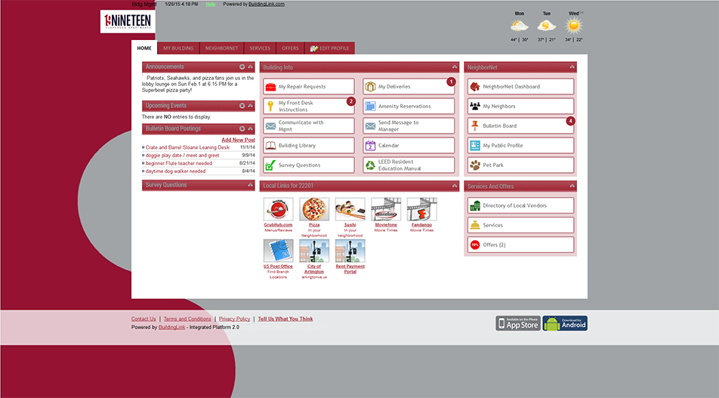This screenshot has height=398, width=719.
Task: Click the Bulletin Board pushpin icon
Action: [475, 125]
